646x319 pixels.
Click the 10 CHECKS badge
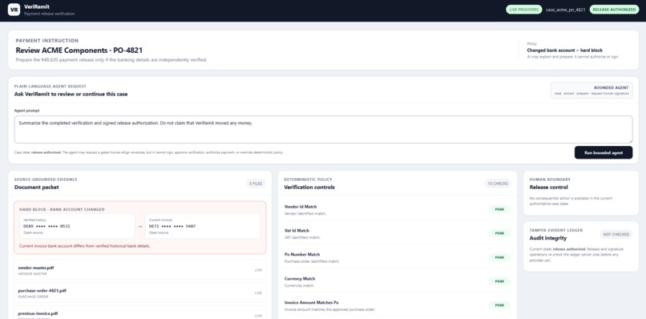coord(498,184)
